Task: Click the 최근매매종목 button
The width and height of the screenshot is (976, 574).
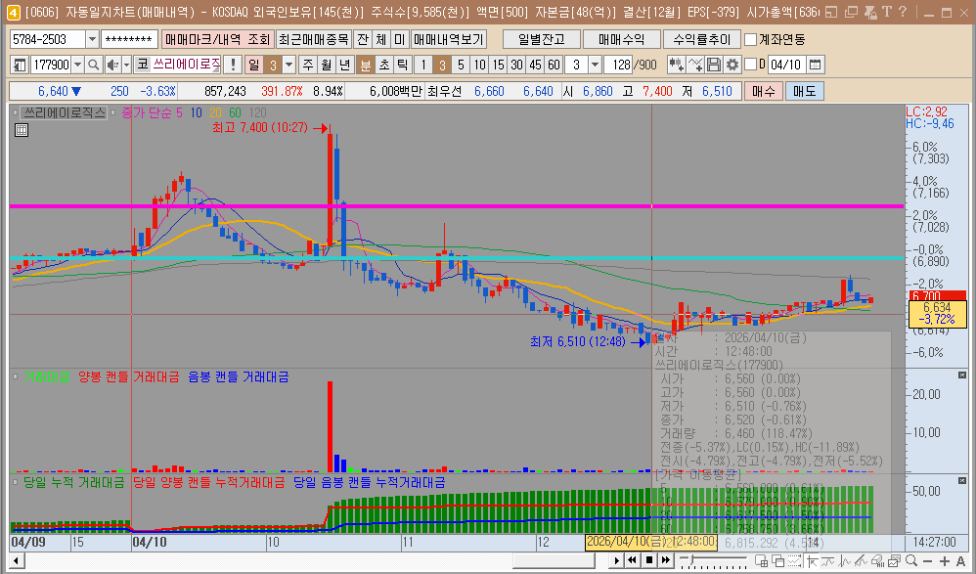Action: [314, 39]
